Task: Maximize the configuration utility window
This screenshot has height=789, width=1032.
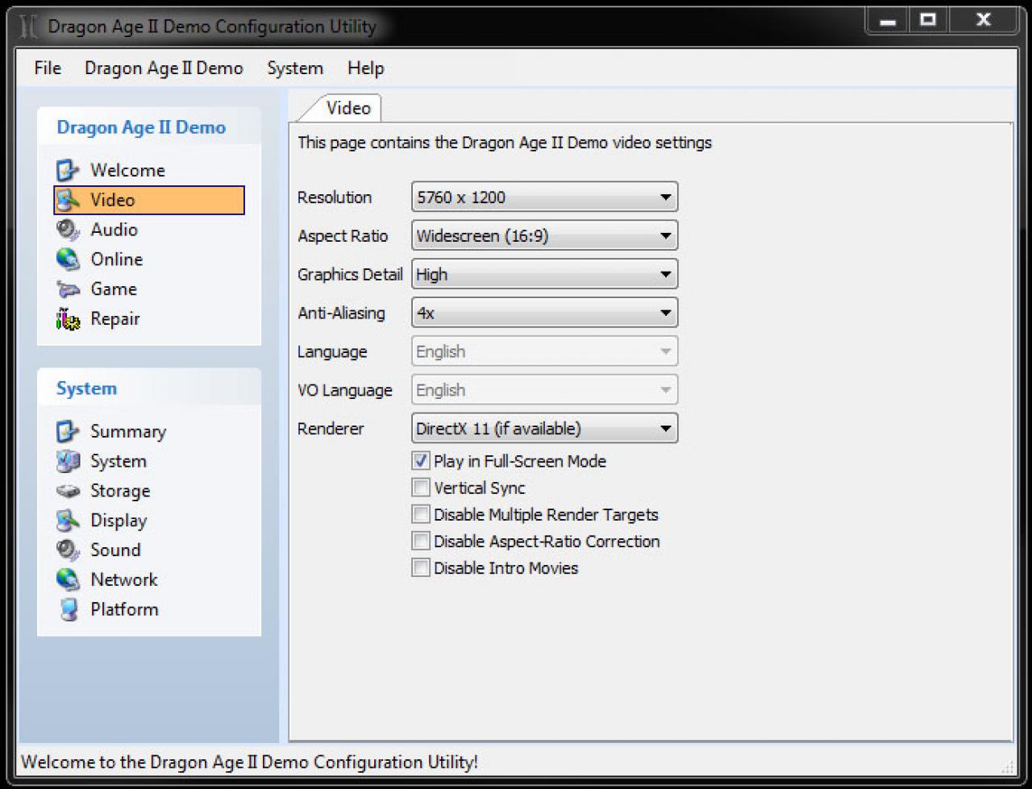Action: [x=928, y=20]
